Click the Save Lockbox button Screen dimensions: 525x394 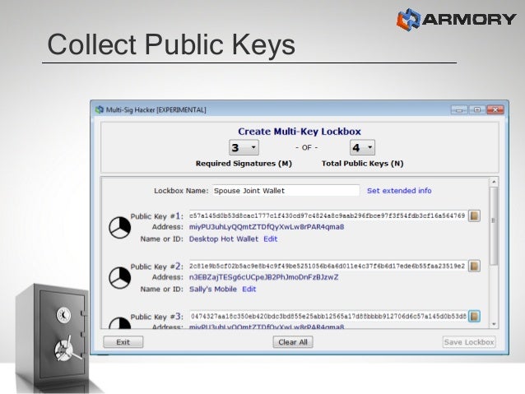coord(469,342)
